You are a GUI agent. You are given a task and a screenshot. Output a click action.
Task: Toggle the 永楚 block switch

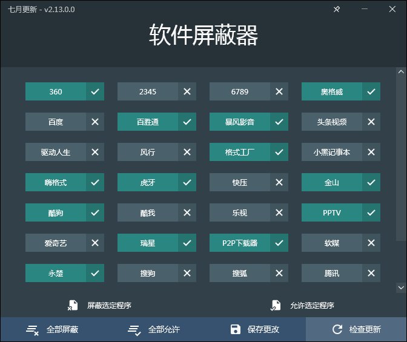click(65, 273)
